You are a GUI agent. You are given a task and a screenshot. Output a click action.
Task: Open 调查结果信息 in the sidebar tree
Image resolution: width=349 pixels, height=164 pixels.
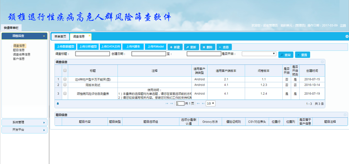(x=21, y=54)
